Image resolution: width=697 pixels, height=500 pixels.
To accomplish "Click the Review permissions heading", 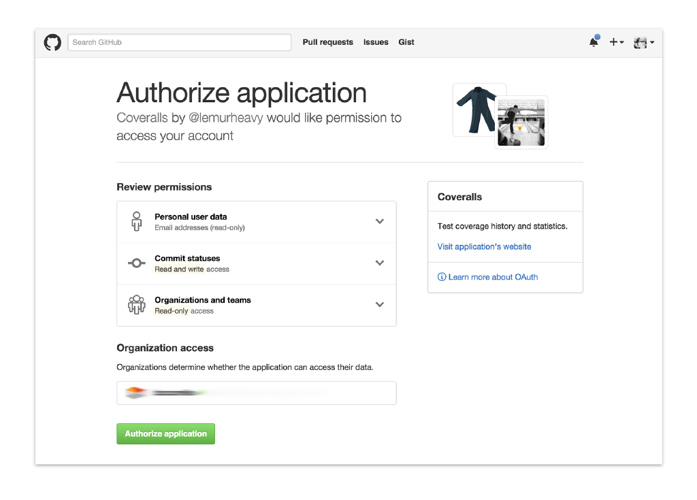I will tap(164, 187).
